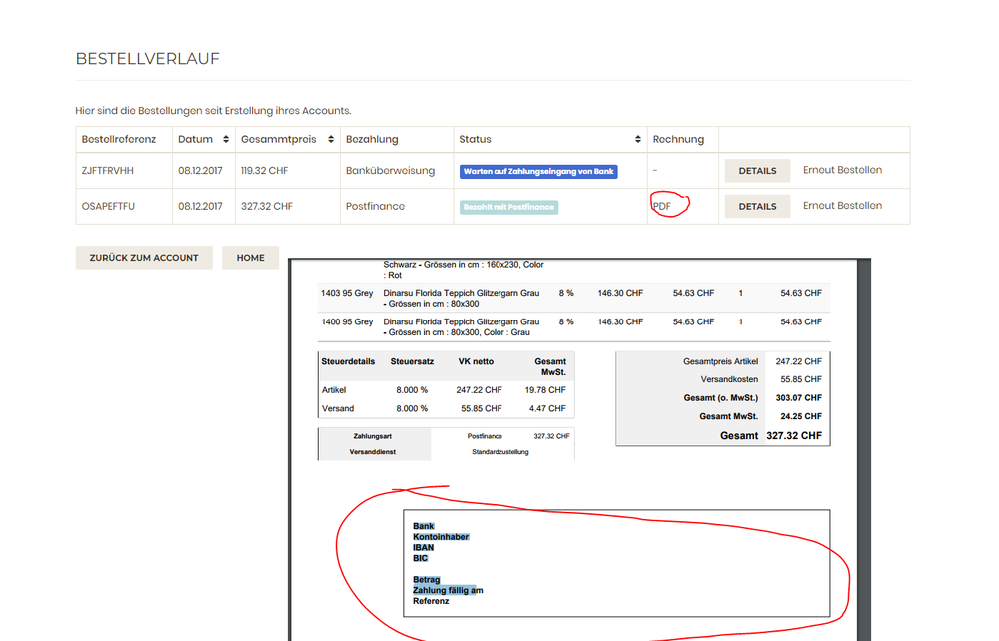Click the 'Bezahlt mit Postfinance' status badge
This screenshot has height=641, width=999.
click(509, 207)
